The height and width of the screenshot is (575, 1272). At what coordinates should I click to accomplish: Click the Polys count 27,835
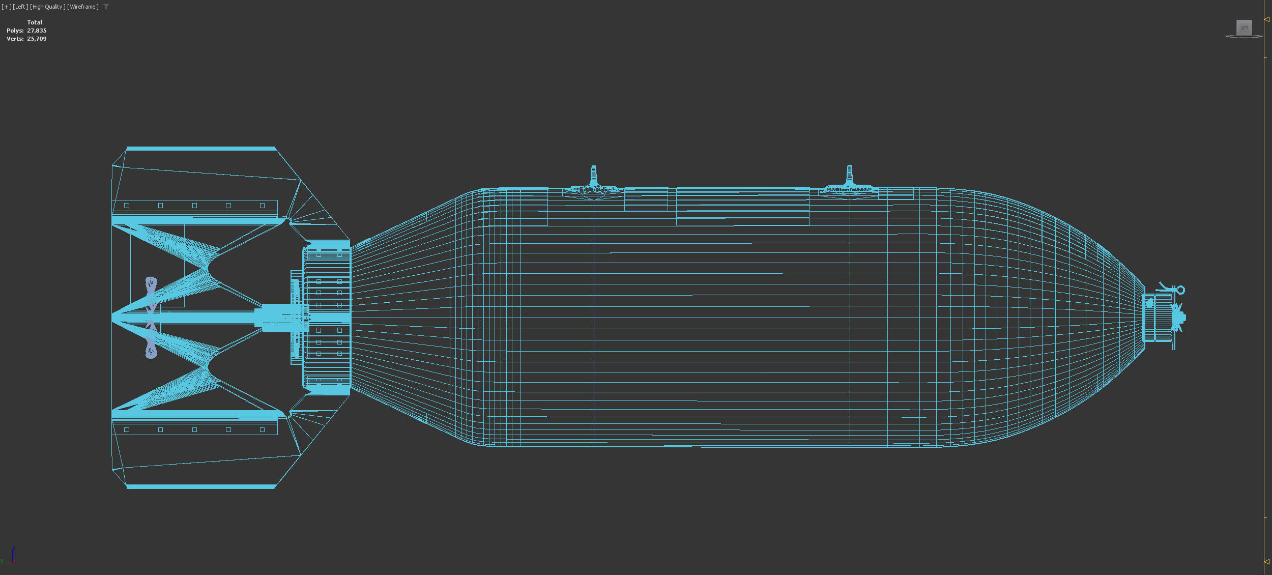click(x=37, y=31)
